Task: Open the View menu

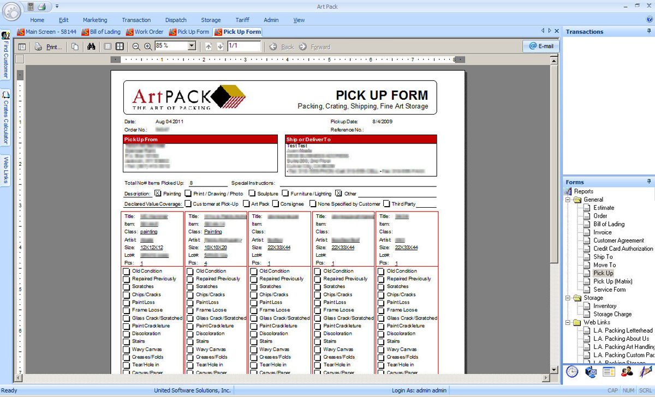Action: pos(299,20)
